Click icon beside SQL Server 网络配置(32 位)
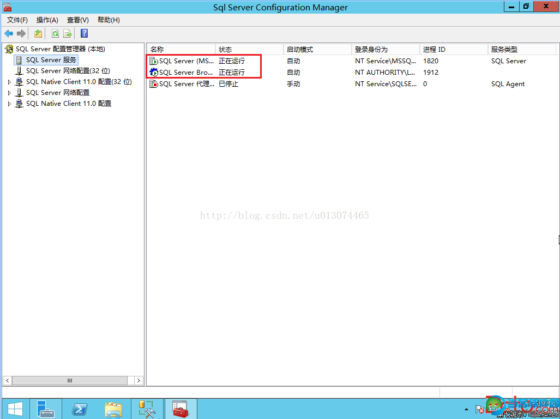The height and width of the screenshot is (419, 560). coord(19,71)
